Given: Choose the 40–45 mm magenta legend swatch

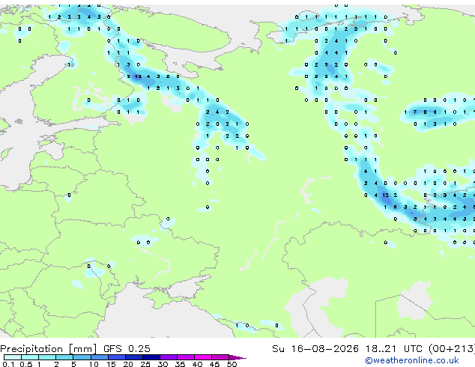Looking at the screenshot, I should tap(203, 357).
